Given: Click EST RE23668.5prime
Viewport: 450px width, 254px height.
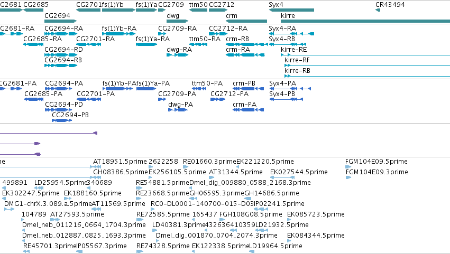Looking at the screenshot, I should tap(163, 193).
